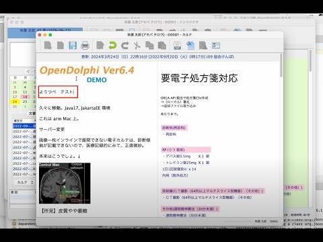Undo with the green arrow icon
Image resolution: width=323 pixels, height=242 pixels.
[112, 46]
